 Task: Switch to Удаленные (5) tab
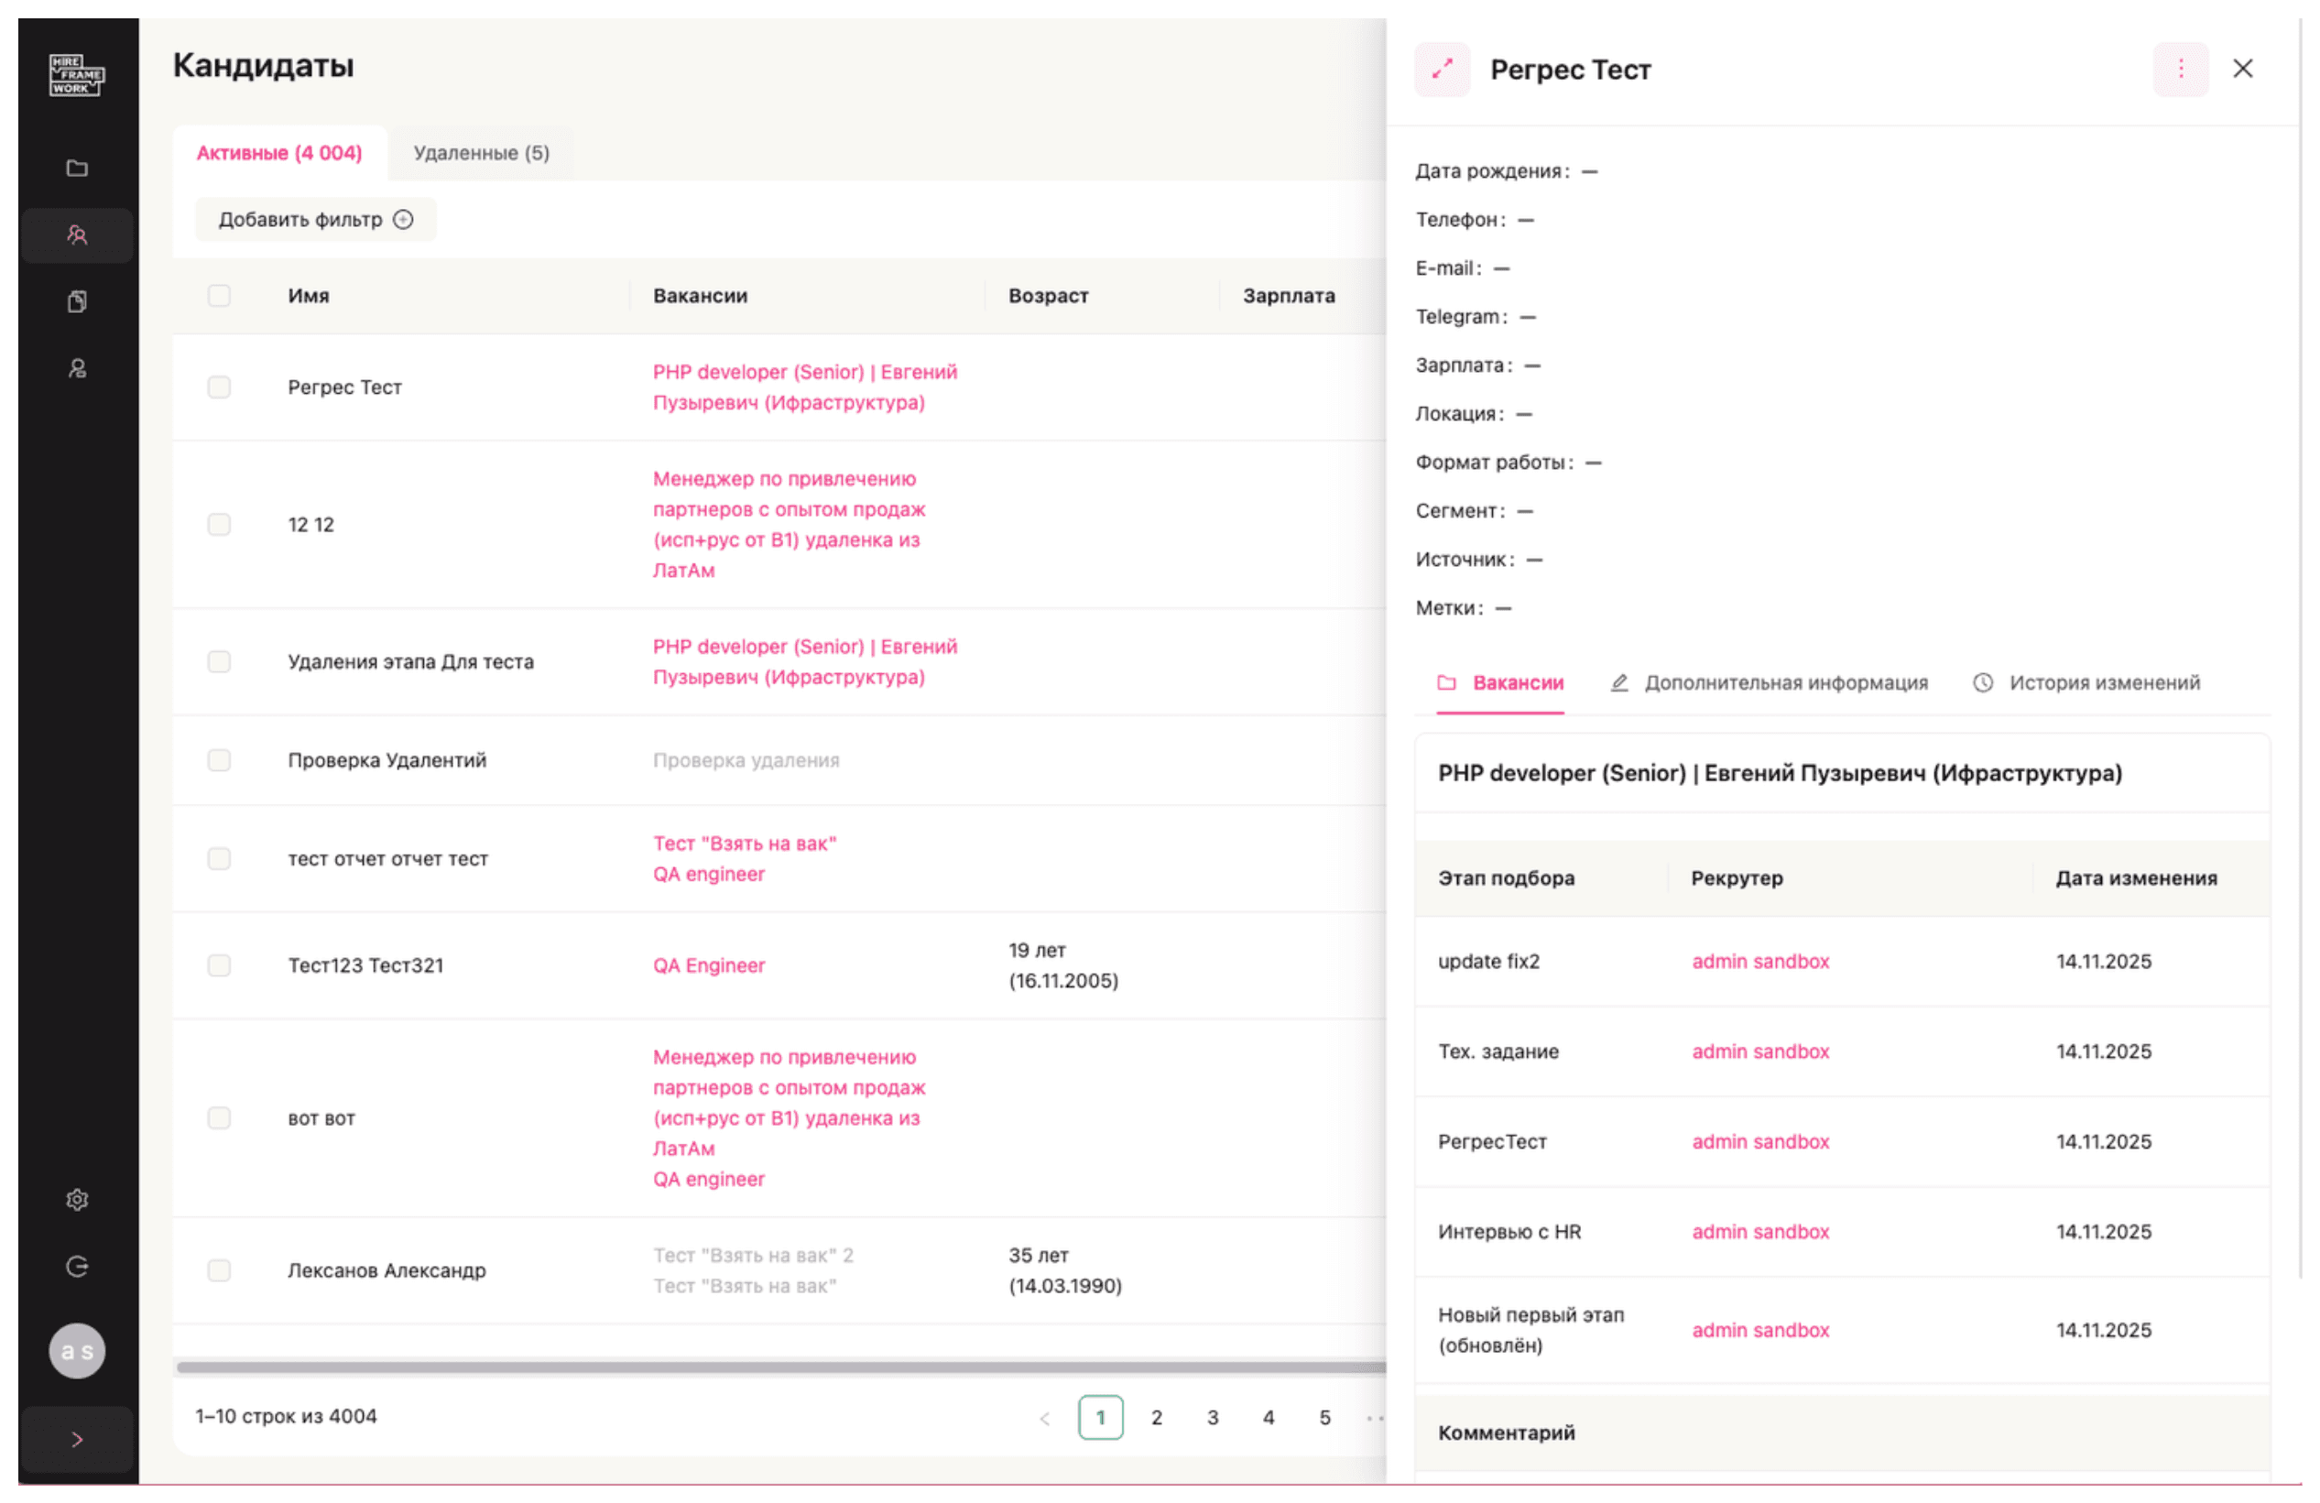point(482,154)
